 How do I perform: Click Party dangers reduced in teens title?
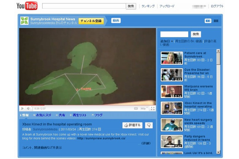click(x=197, y=138)
